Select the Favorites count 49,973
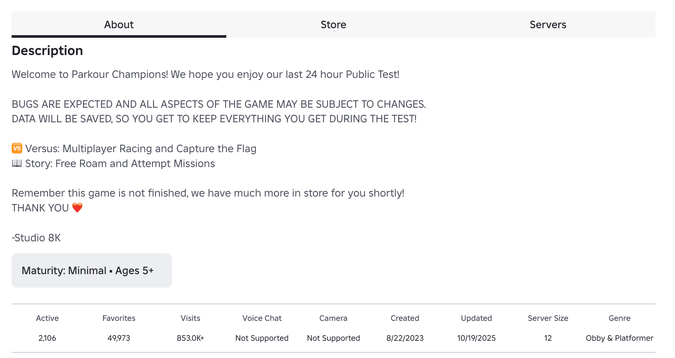Image resolution: width=675 pixels, height=358 pixels. (x=118, y=338)
